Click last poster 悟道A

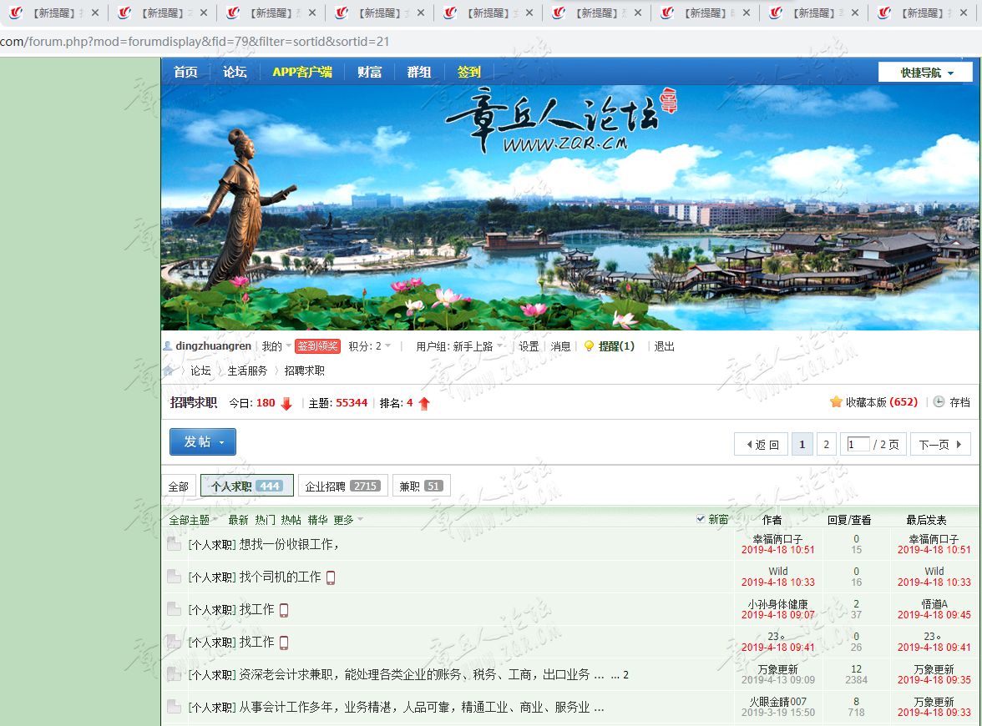pos(934,604)
